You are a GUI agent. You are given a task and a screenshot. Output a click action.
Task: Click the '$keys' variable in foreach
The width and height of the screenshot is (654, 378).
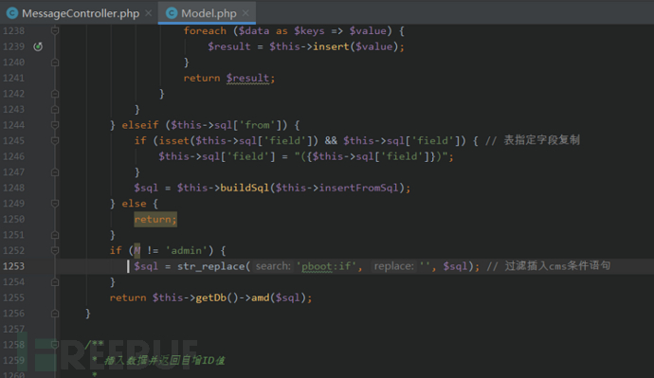coord(309,31)
